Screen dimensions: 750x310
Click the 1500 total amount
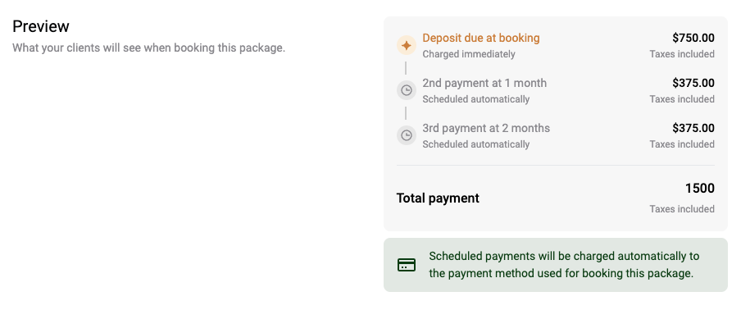(x=700, y=189)
